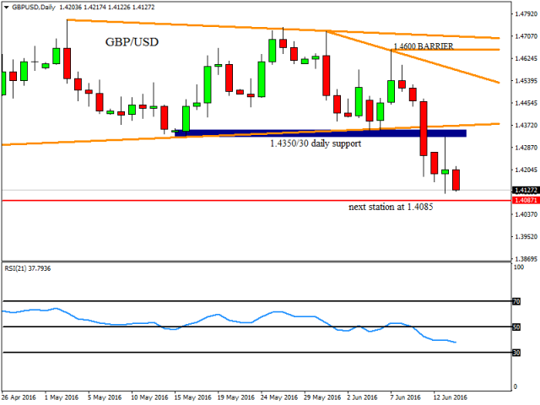Select the 'next station at 1.4085' label
The width and height of the screenshot is (540, 405).
[x=391, y=207]
